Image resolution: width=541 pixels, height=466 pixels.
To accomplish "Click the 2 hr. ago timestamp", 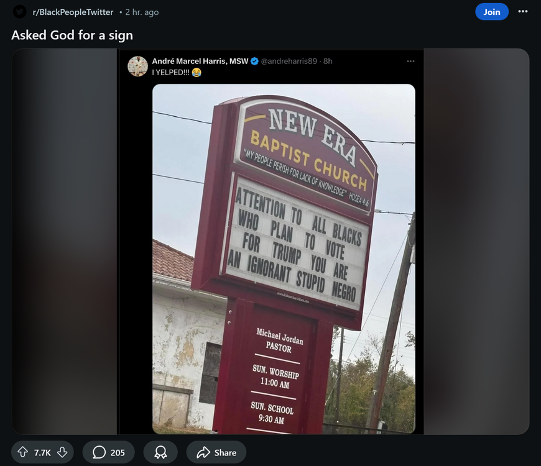I will tap(142, 12).
